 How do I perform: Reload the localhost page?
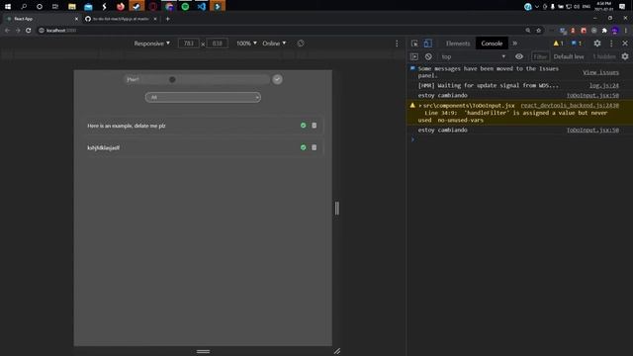[29, 31]
